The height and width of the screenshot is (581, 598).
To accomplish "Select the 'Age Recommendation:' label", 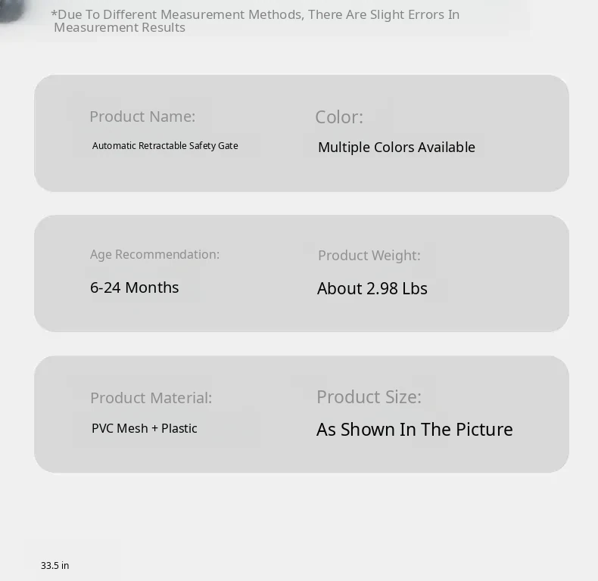I will click(x=154, y=255).
